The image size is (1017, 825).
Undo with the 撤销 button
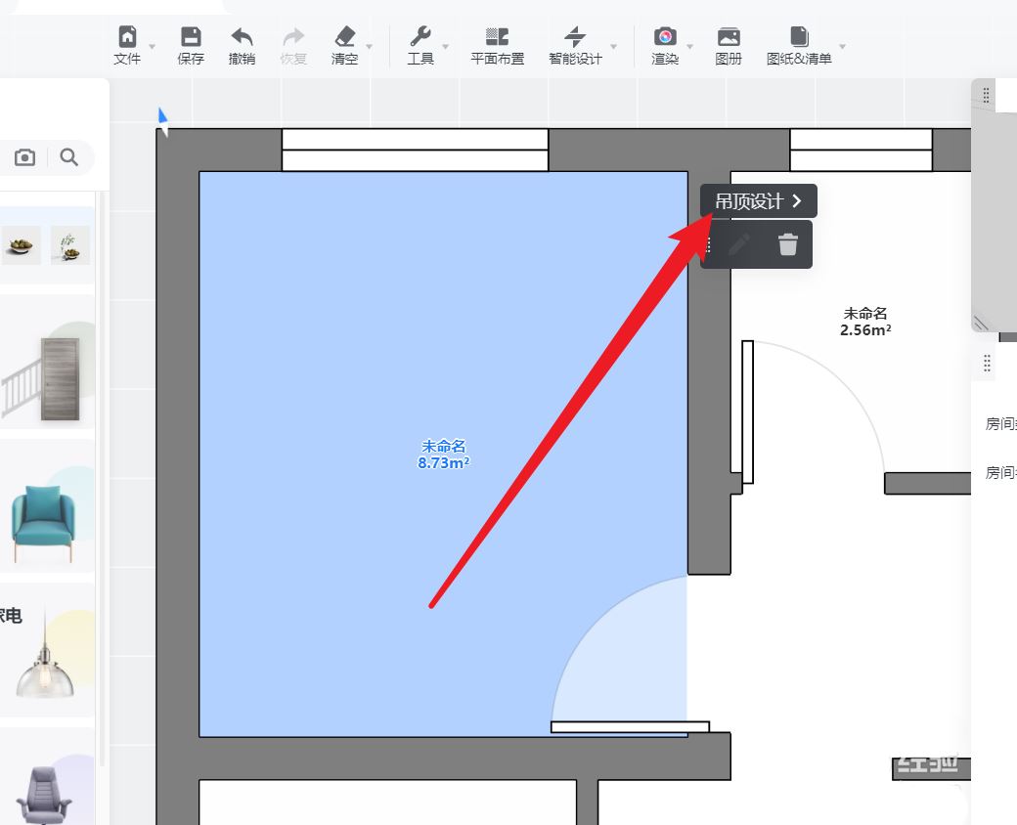[242, 45]
